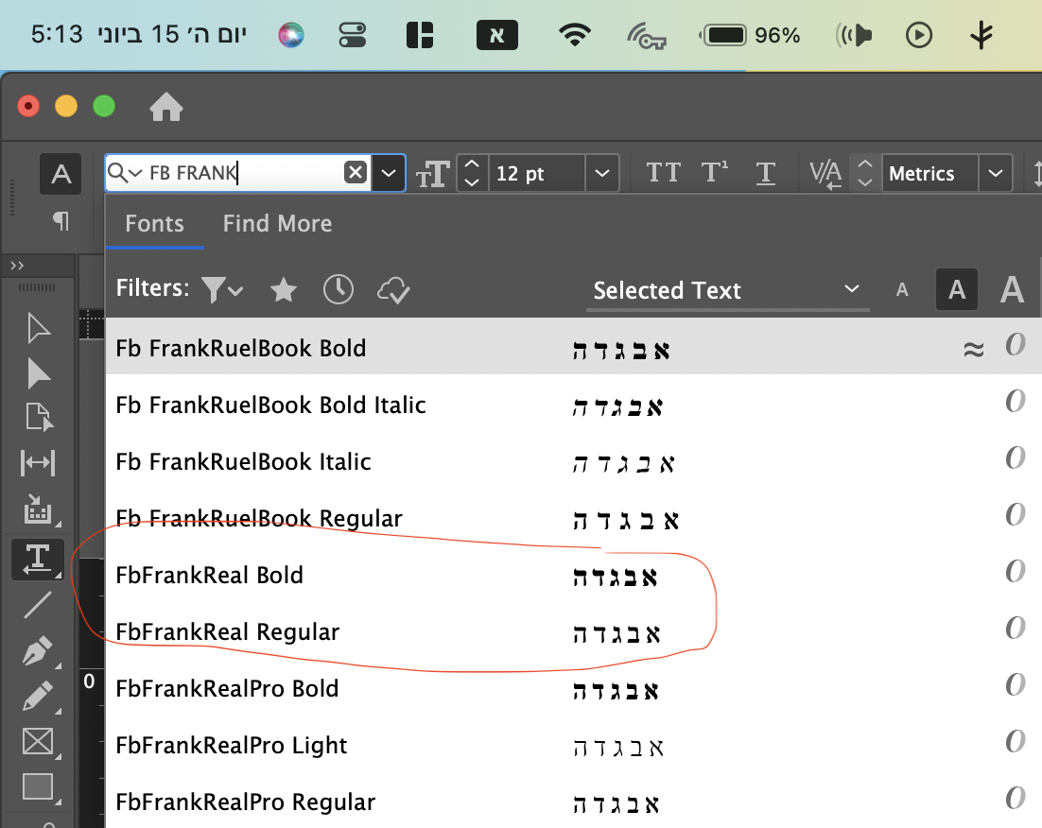Show fonts similar to FrankRuelBook Bold

tap(974, 348)
